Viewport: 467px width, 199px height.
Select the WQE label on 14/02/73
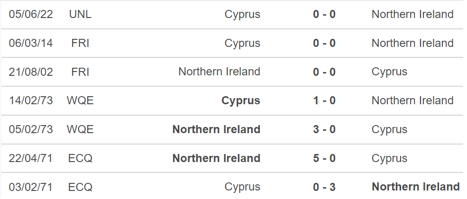point(80,100)
